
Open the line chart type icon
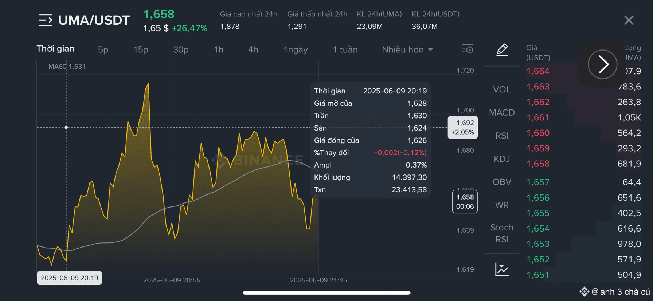[x=502, y=269]
